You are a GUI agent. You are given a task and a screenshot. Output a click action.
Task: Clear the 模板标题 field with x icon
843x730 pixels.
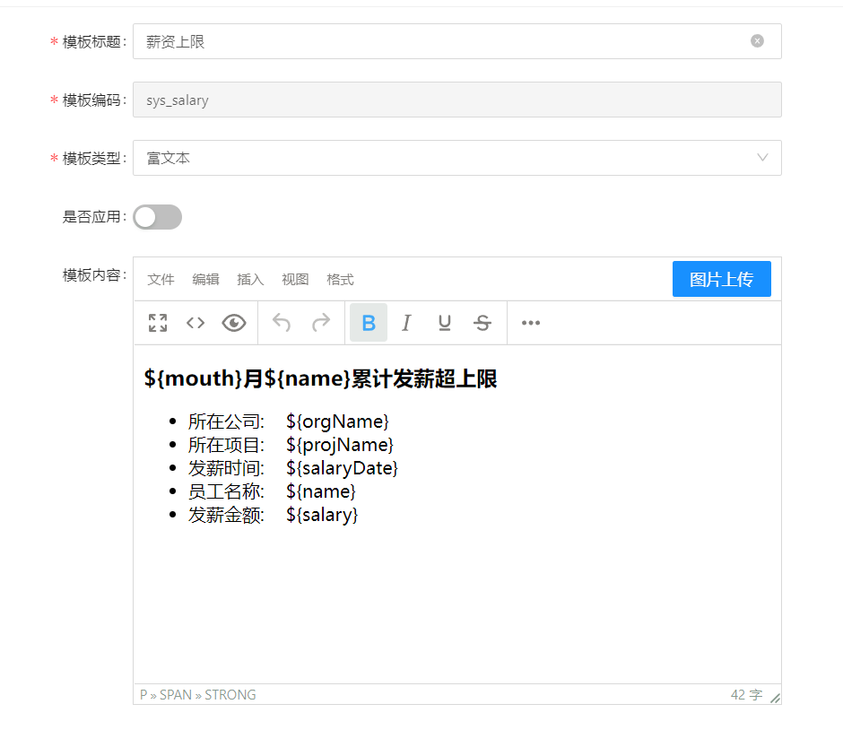pos(757,41)
